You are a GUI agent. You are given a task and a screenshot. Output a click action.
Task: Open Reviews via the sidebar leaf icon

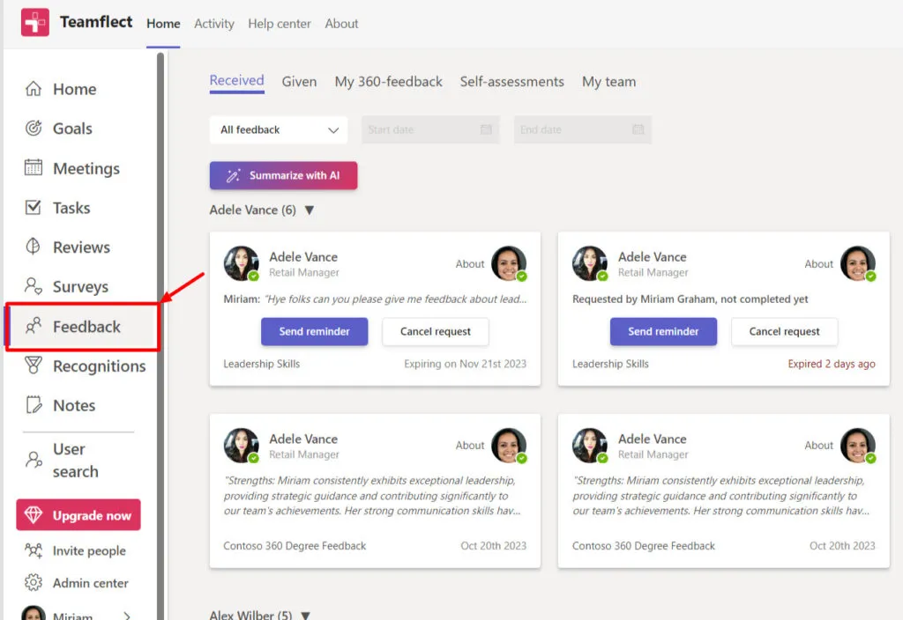34,247
